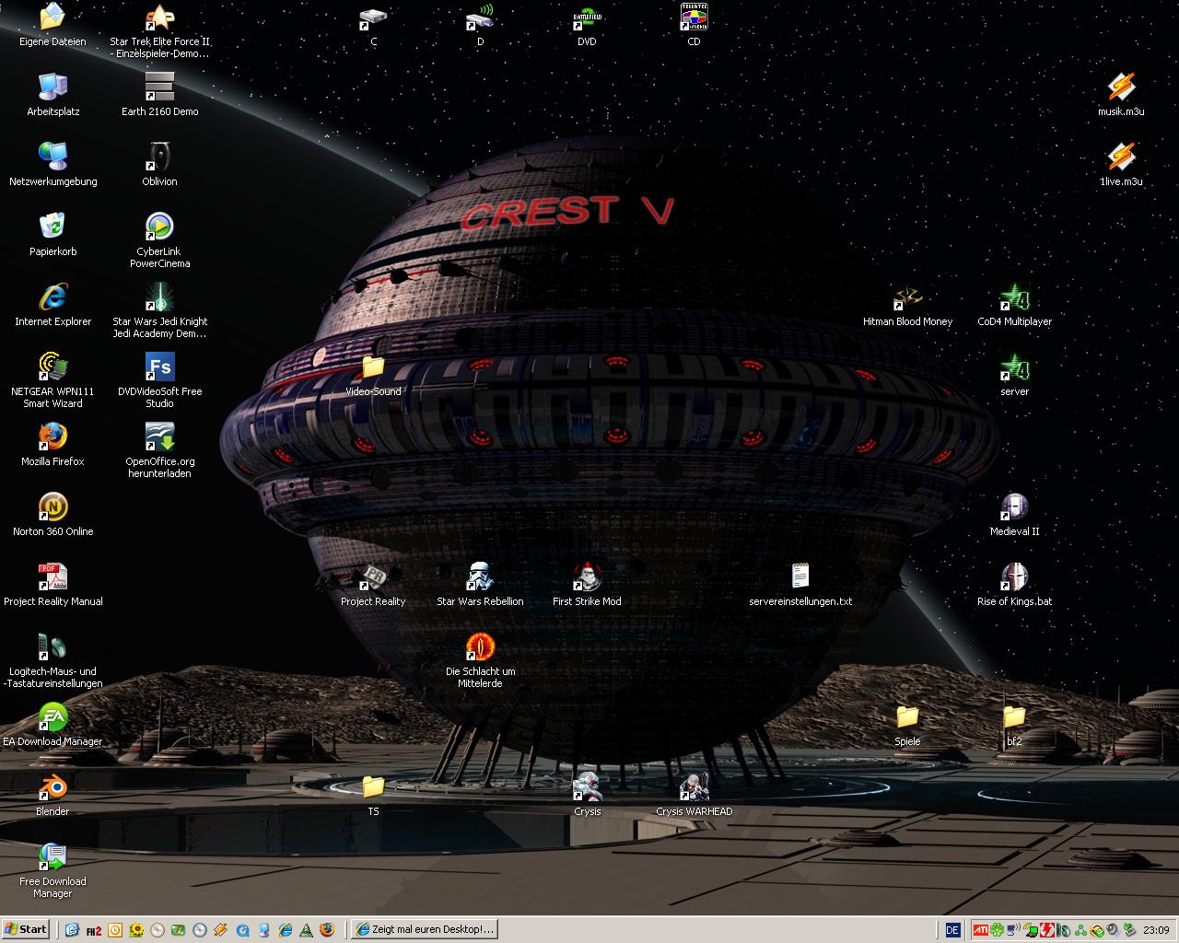Open the Norton 360 Online icon
1179x943 pixels.
tap(53, 506)
